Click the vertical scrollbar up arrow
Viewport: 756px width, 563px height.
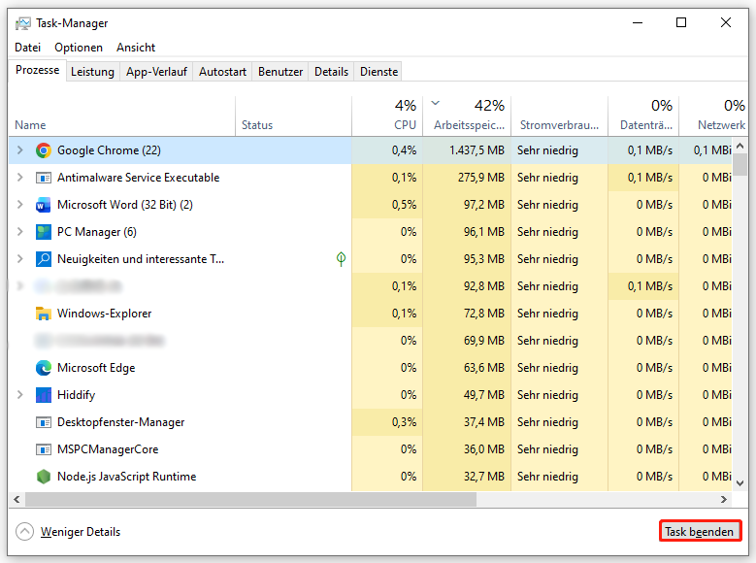[x=740, y=146]
